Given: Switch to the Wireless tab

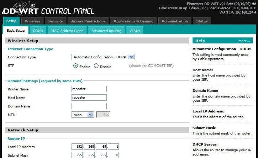Looking at the screenshot, I should click(33, 21).
